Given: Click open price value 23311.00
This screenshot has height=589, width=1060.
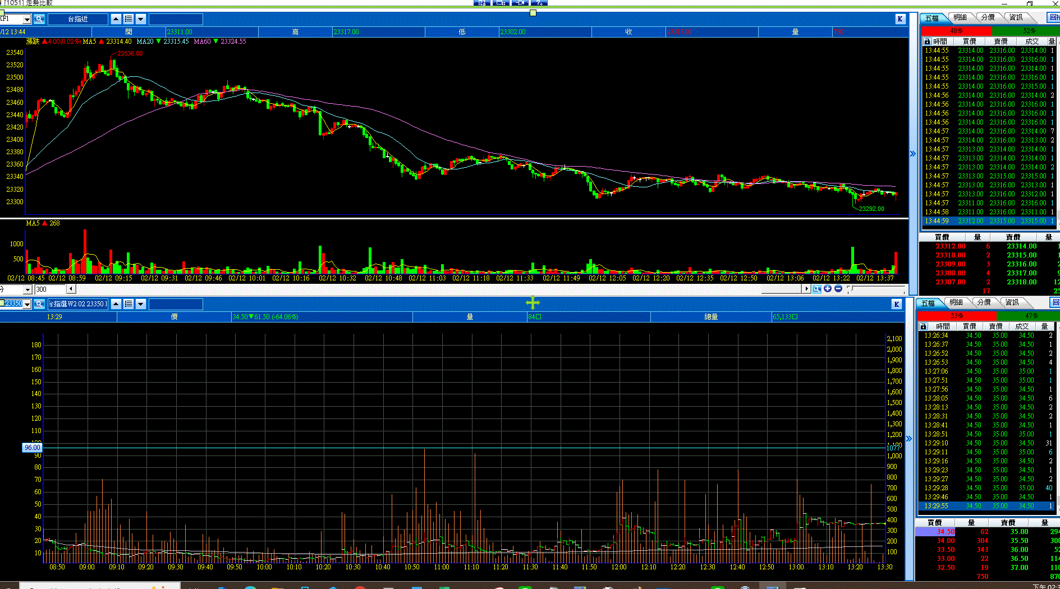Looking at the screenshot, I should click(179, 32).
